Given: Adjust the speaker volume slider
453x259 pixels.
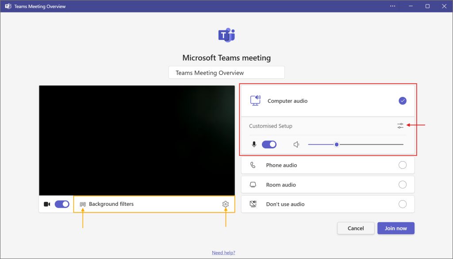Looking at the screenshot, I should (356, 144).
